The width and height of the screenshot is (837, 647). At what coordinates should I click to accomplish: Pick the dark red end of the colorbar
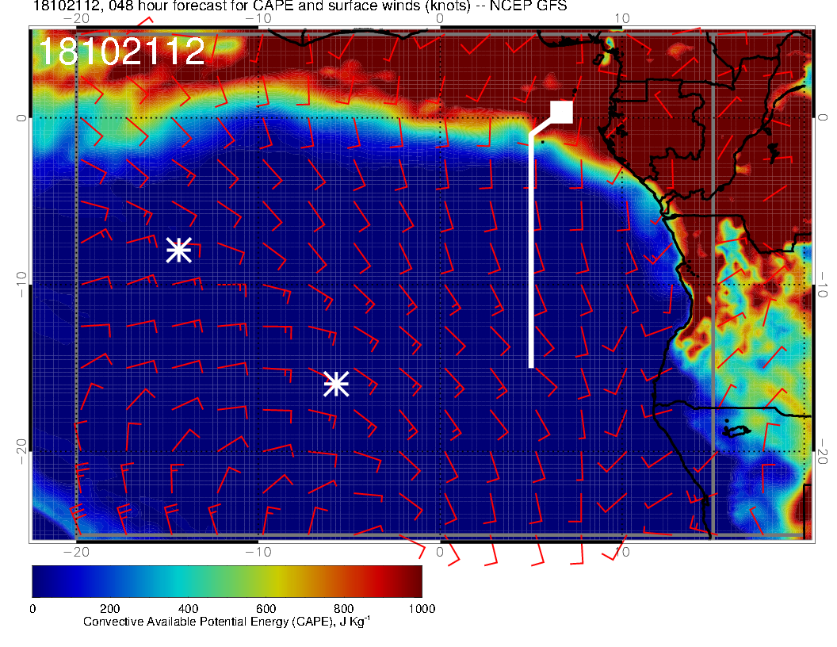(412, 581)
